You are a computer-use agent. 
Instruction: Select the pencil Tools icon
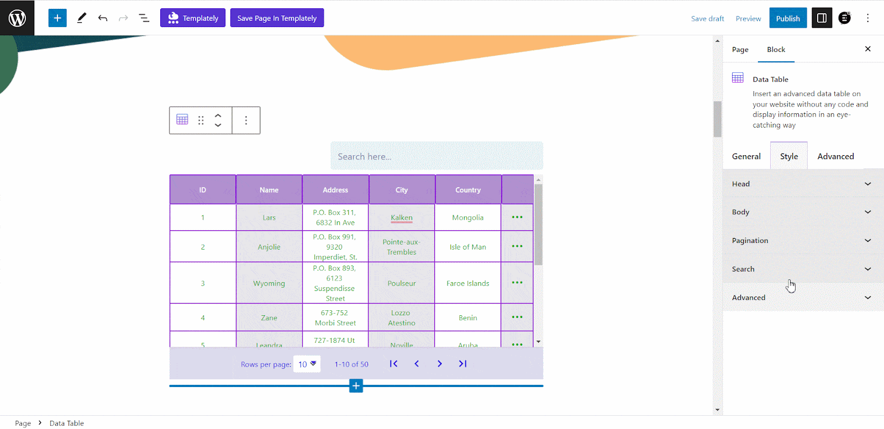82,18
